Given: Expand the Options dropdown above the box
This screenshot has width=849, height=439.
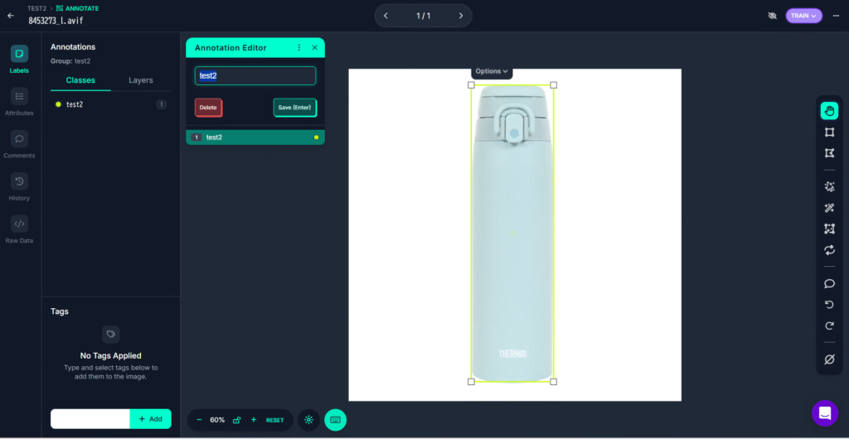Looking at the screenshot, I should pyautogui.click(x=492, y=71).
